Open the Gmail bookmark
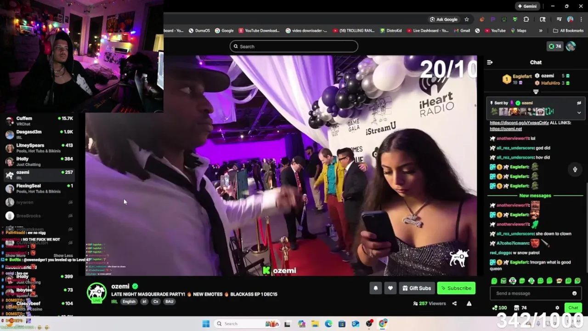 [462, 31]
